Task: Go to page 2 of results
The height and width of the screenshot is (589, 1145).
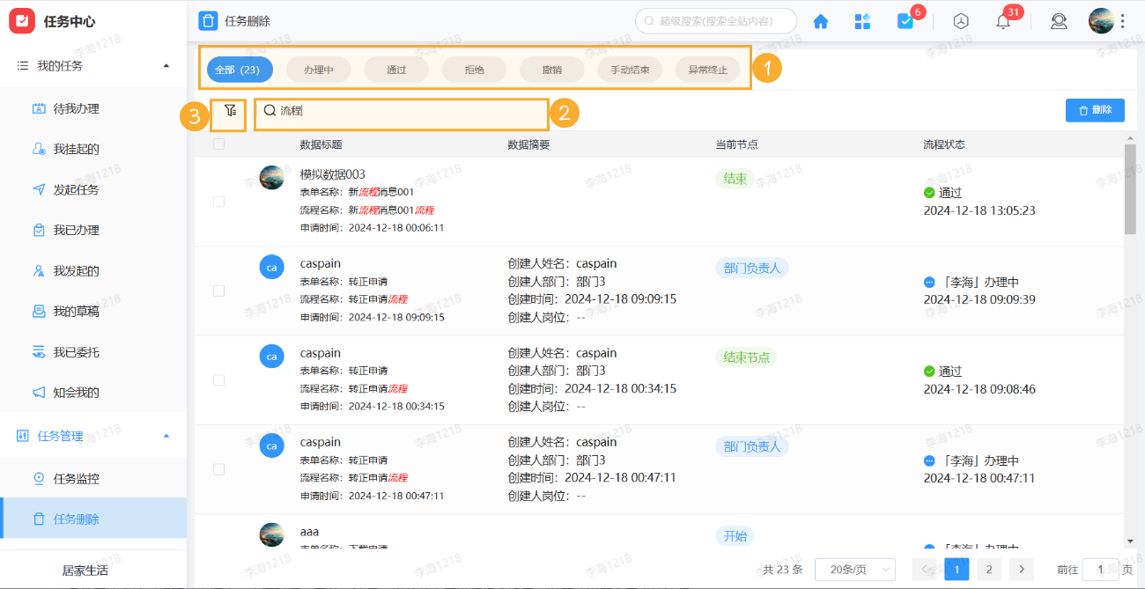Action: coord(988,570)
